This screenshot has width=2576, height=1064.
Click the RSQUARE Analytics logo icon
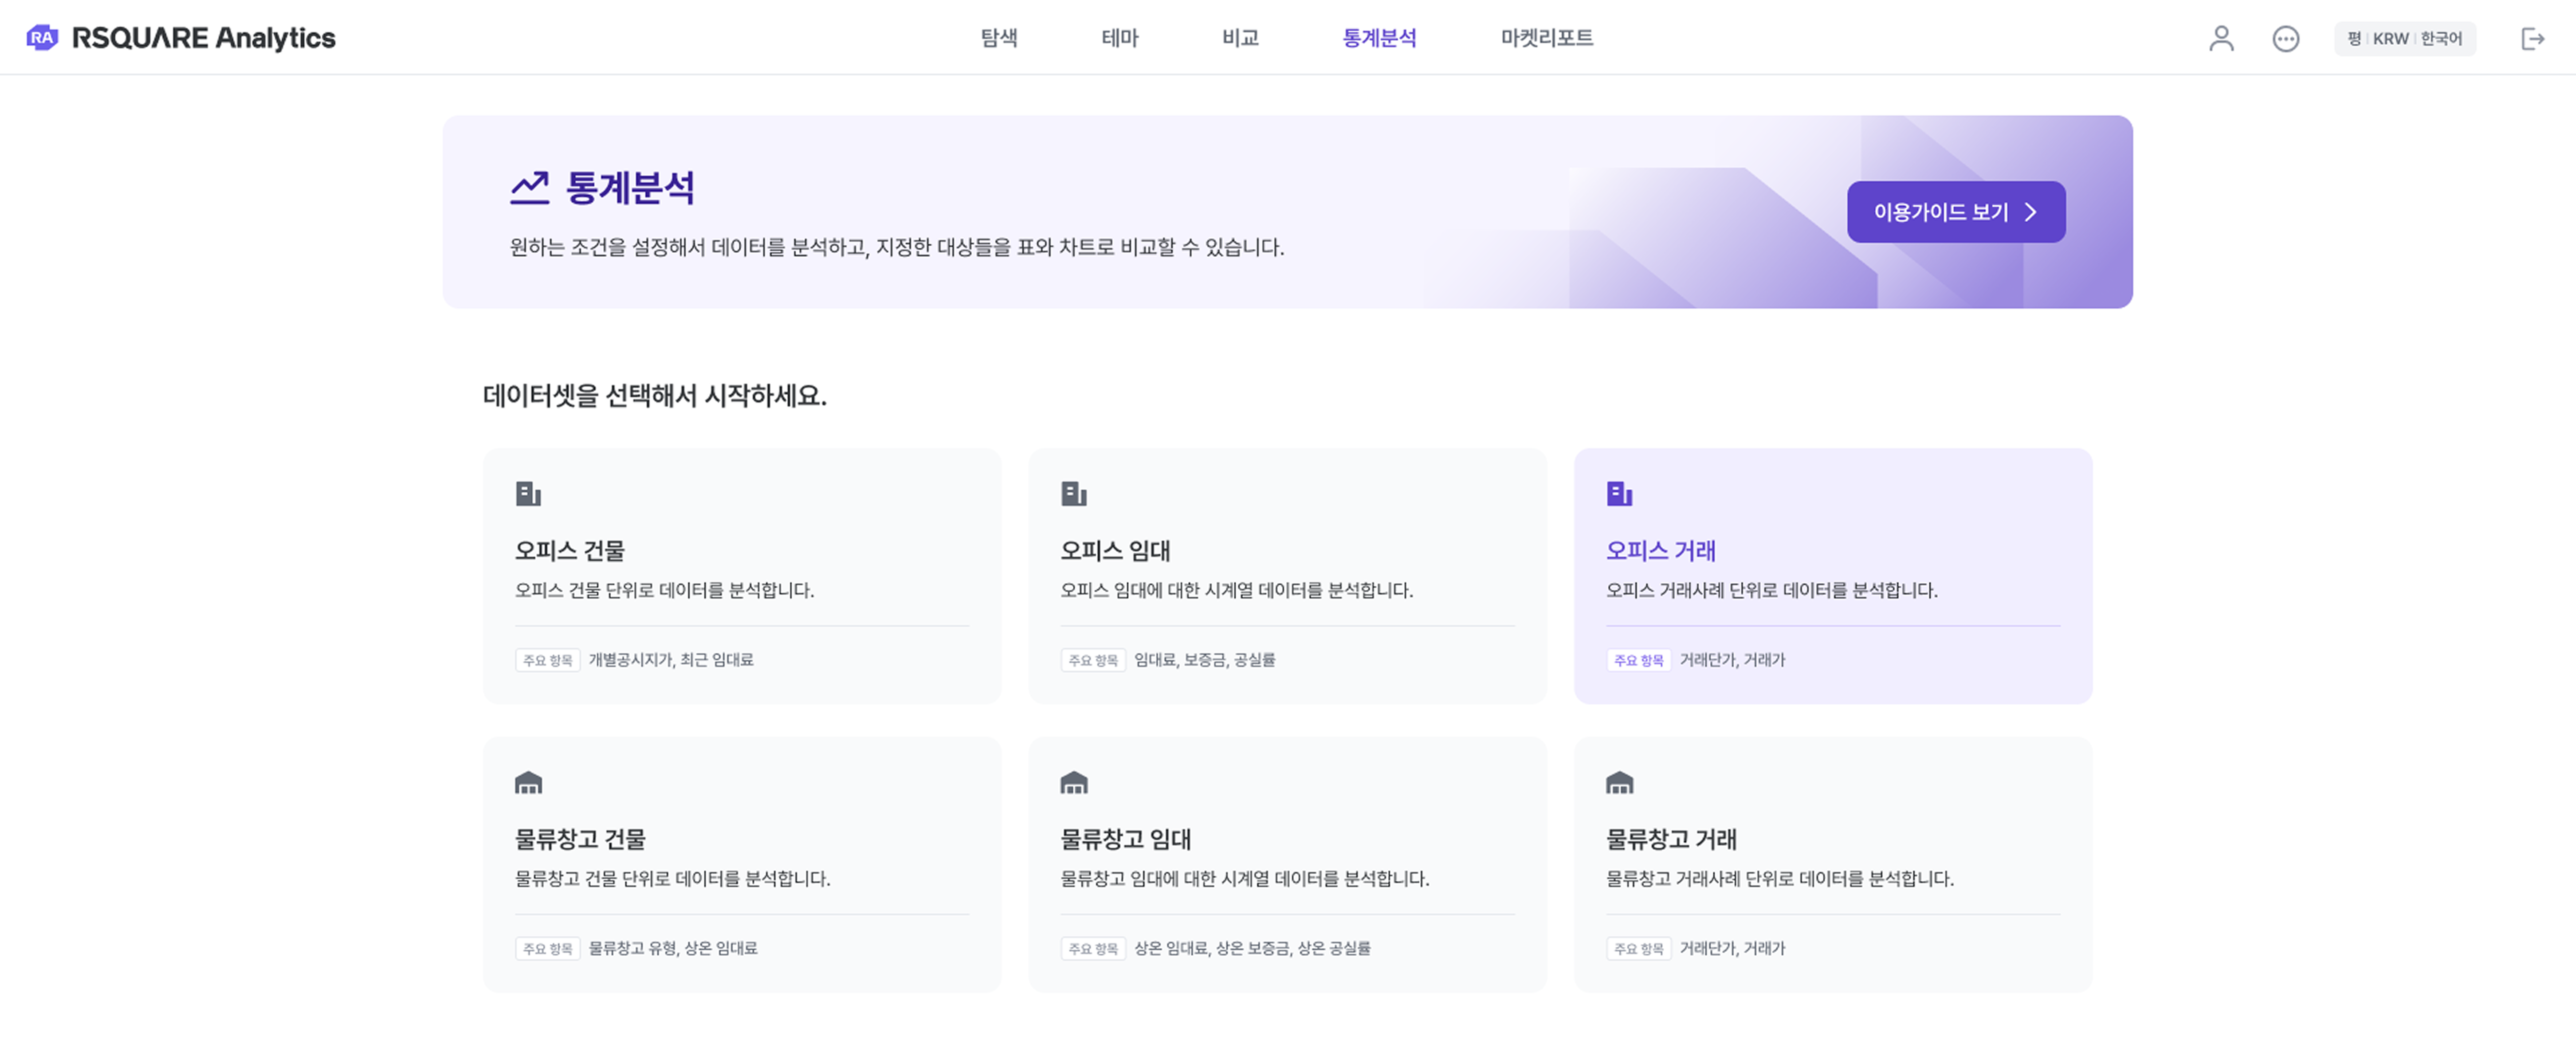tap(42, 38)
